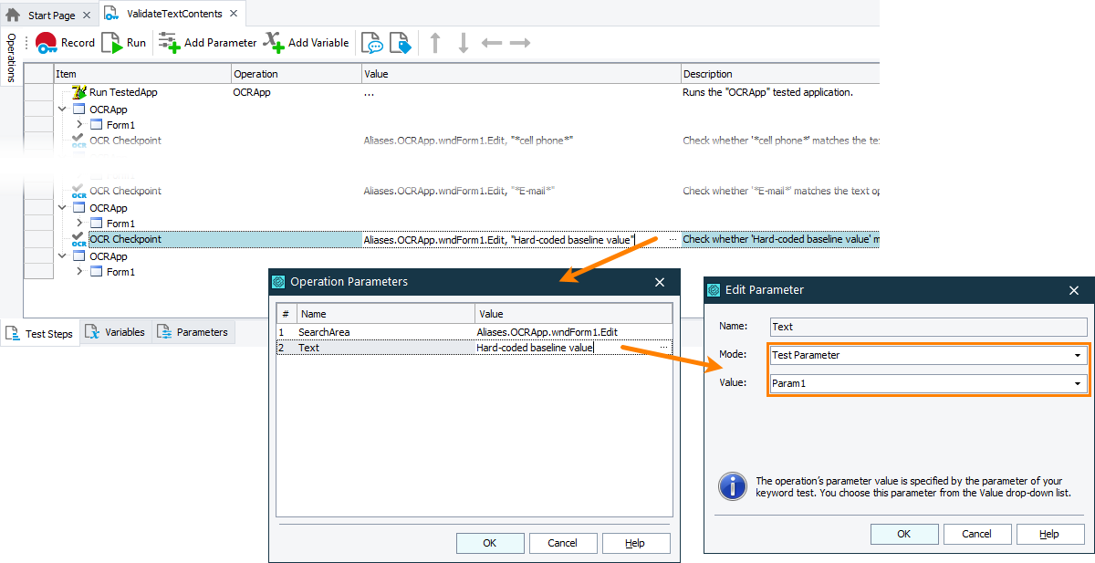Switch to the Variables tab
This screenshot has height=563, width=1095.
tap(117, 332)
